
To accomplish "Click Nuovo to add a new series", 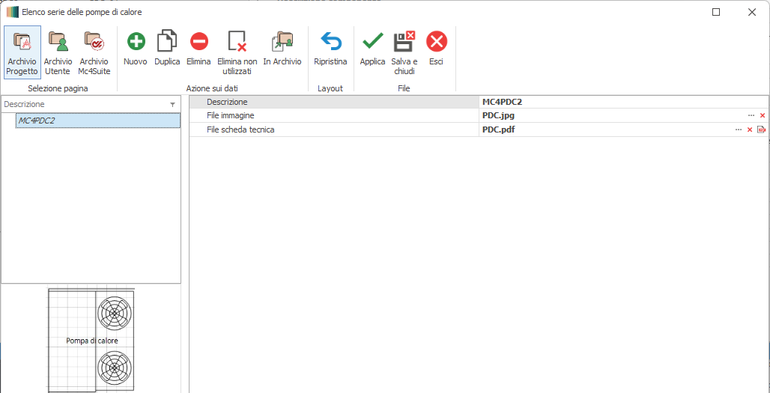I will tap(136, 49).
